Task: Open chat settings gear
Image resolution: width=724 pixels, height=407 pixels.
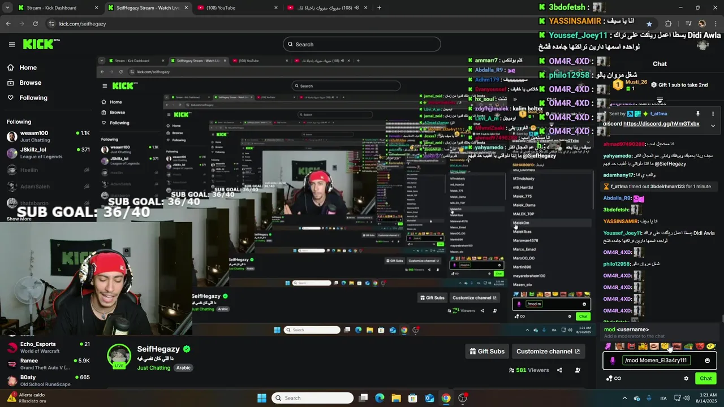Action: (x=686, y=378)
